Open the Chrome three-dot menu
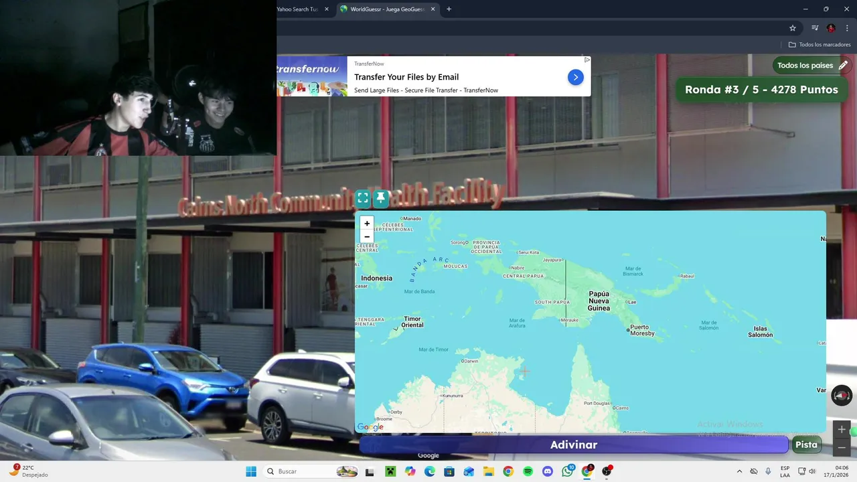This screenshot has width=857, height=482. pyautogui.click(x=847, y=28)
